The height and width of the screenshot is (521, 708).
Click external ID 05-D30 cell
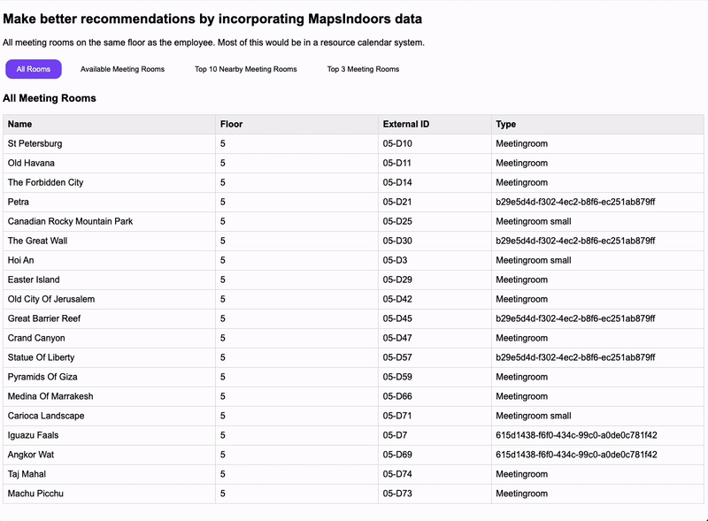[x=398, y=241]
